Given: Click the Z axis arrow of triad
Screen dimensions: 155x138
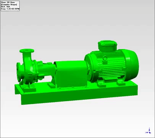Looking at the screenshot, I should pyautogui.click(x=149, y=129).
